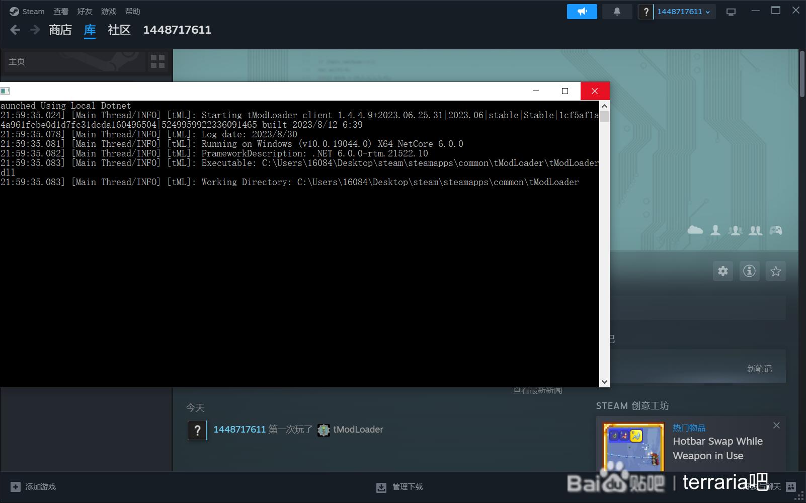806x503 pixels.
Task: Click the console window scrollbar down arrow
Action: pos(605,382)
